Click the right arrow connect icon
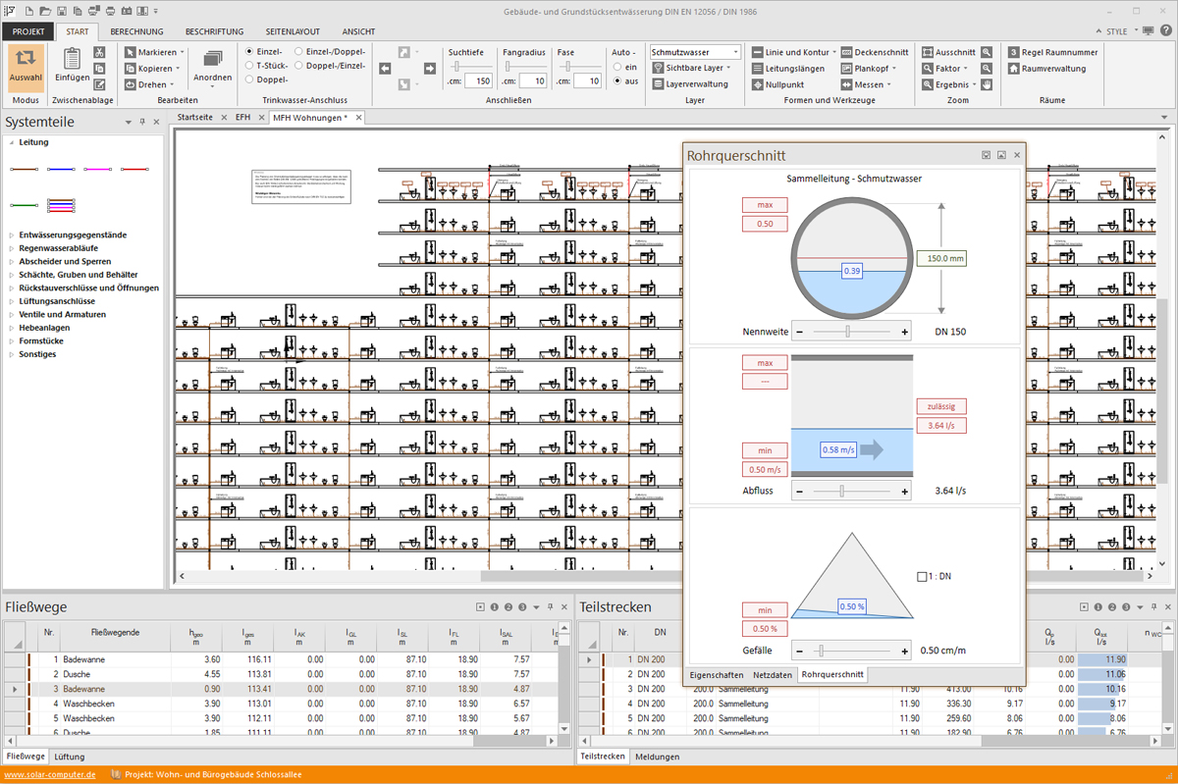The width and height of the screenshot is (1178, 784). pyautogui.click(x=429, y=68)
